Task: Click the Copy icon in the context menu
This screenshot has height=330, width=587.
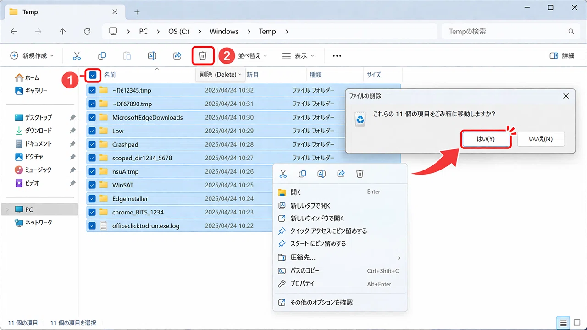Action: click(302, 174)
